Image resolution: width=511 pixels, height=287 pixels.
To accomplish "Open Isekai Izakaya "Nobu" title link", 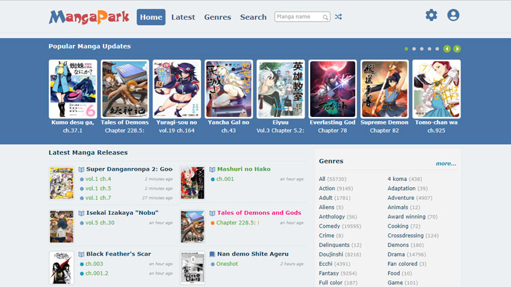I will point(122,213).
